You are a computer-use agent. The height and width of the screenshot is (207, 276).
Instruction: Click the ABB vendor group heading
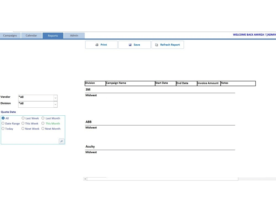pyautogui.click(x=89, y=122)
